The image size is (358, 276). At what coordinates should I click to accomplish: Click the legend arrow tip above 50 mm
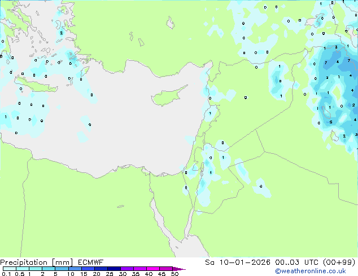coord(179,269)
